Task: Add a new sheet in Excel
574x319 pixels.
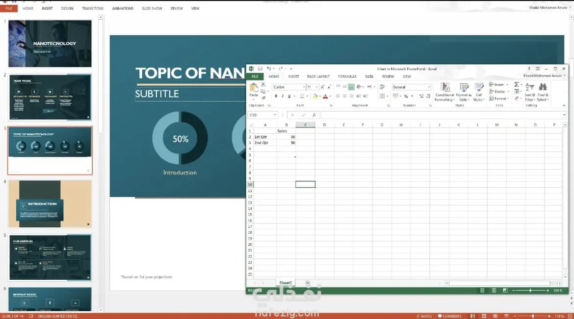Action: 308,283
